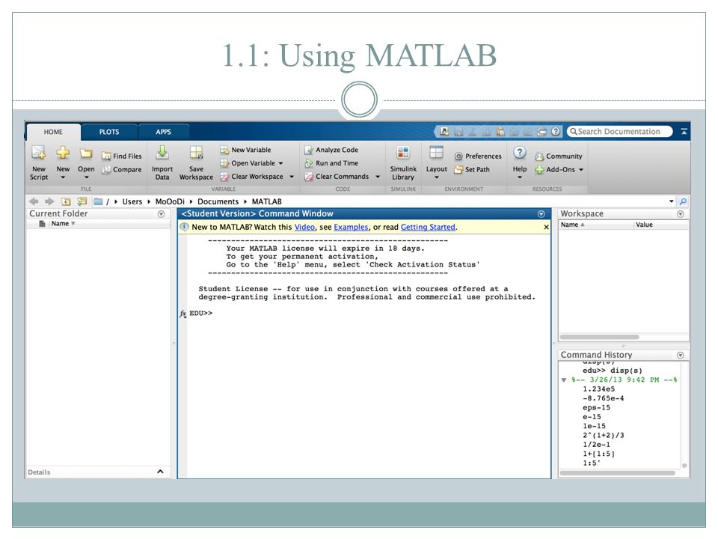Click the Help question mark icon

[519, 153]
